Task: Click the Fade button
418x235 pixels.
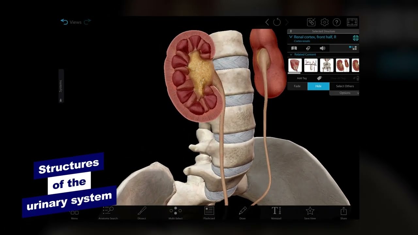Action: (x=297, y=86)
